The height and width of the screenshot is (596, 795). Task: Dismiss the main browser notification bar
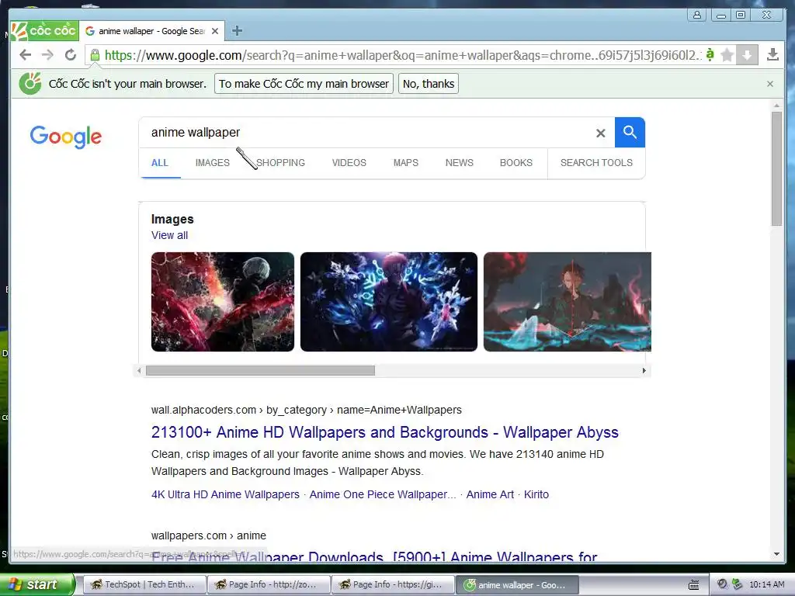[x=769, y=84]
